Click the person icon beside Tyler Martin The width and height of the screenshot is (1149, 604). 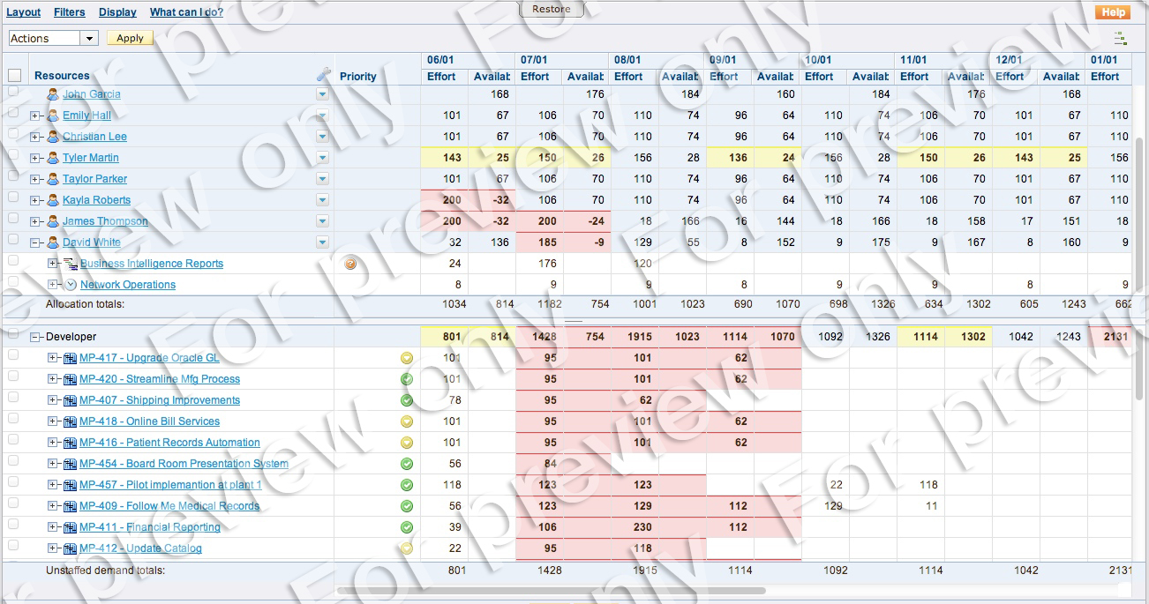click(53, 158)
